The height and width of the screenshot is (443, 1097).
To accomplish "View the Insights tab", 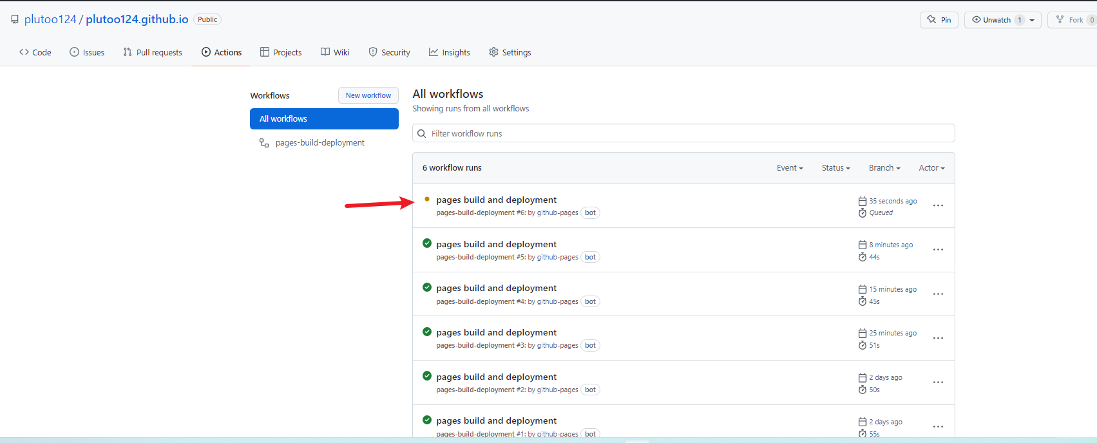I will [450, 52].
